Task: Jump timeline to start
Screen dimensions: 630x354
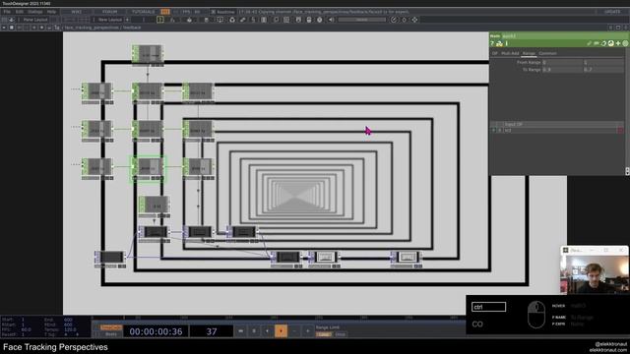Action: (x=240, y=331)
